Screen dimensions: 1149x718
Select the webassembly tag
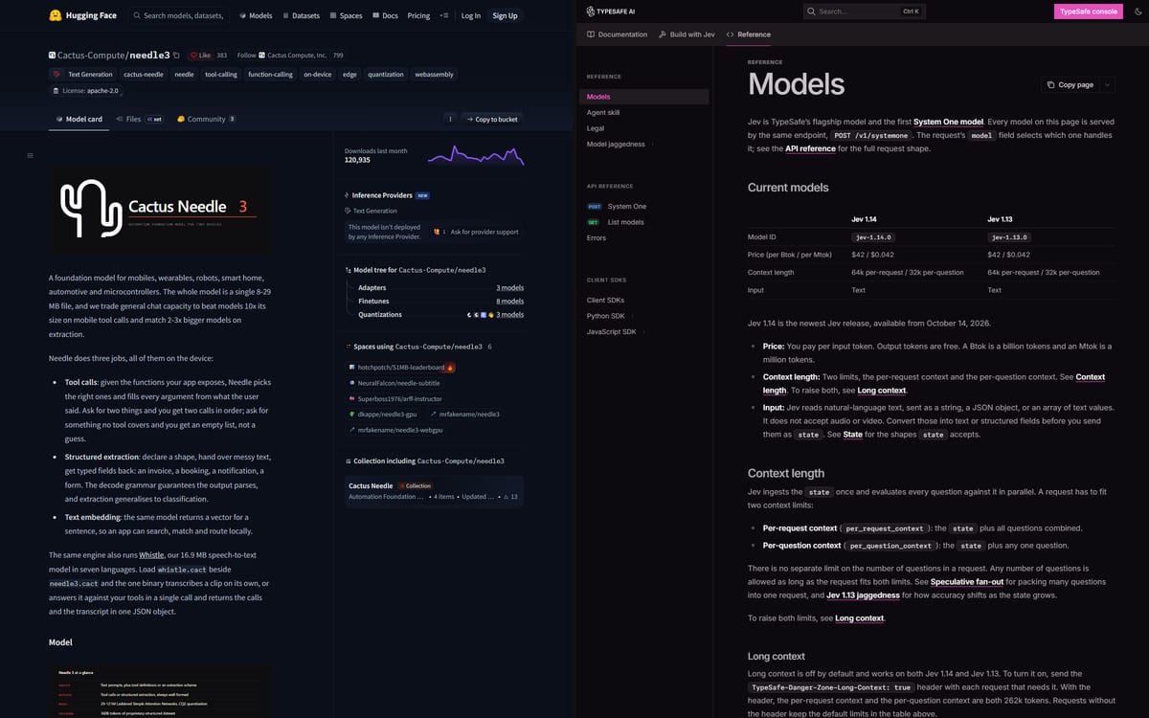click(x=434, y=74)
